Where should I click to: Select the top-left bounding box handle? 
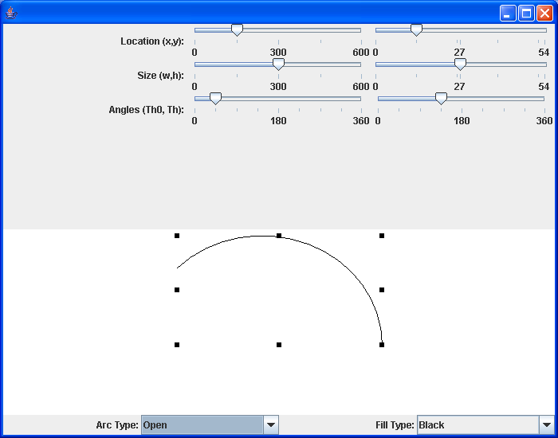click(177, 236)
